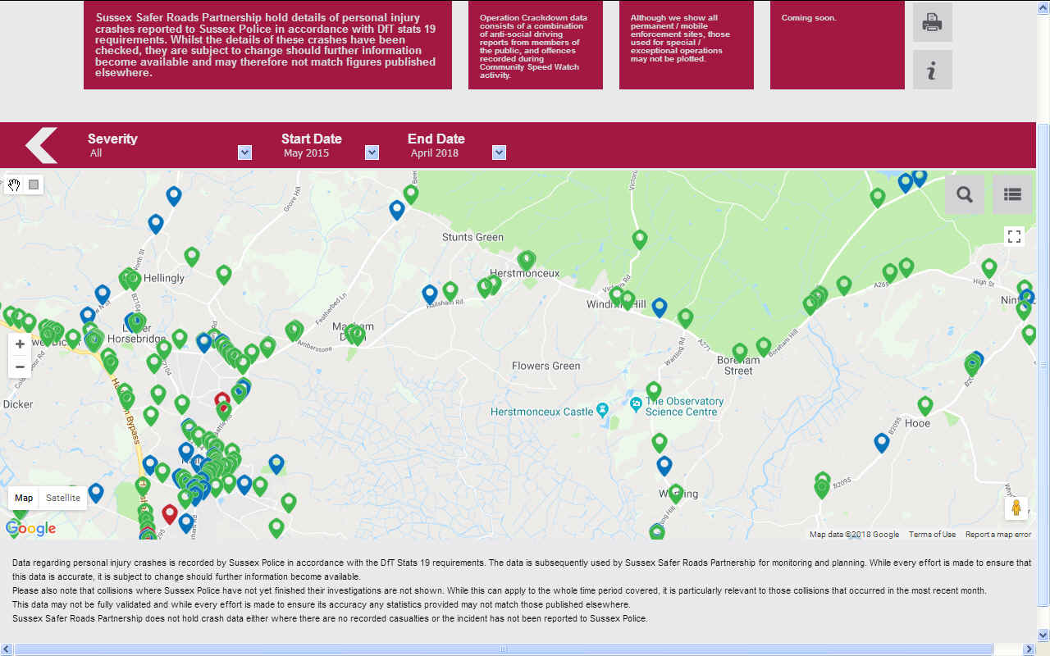The image size is (1050, 656).
Task: Select the hand pan tool
Action: click(14, 184)
